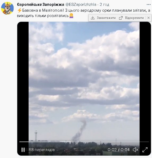Close the download overlay toolbar

[149, 18]
